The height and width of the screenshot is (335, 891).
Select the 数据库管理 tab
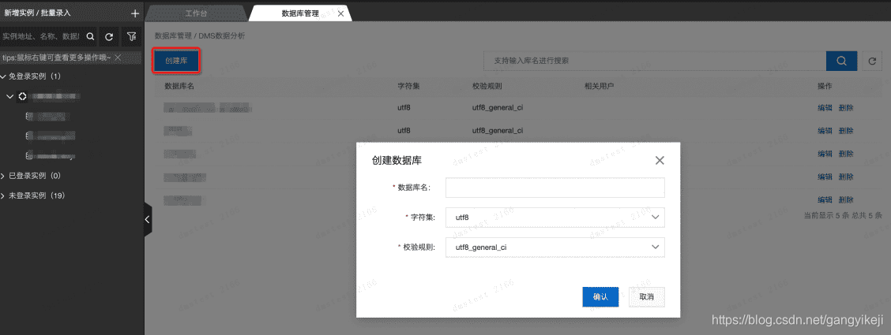(300, 13)
